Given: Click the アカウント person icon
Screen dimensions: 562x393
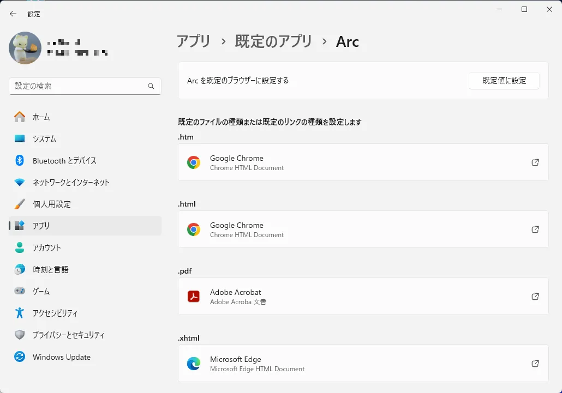Looking at the screenshot, I should [20, 247].
